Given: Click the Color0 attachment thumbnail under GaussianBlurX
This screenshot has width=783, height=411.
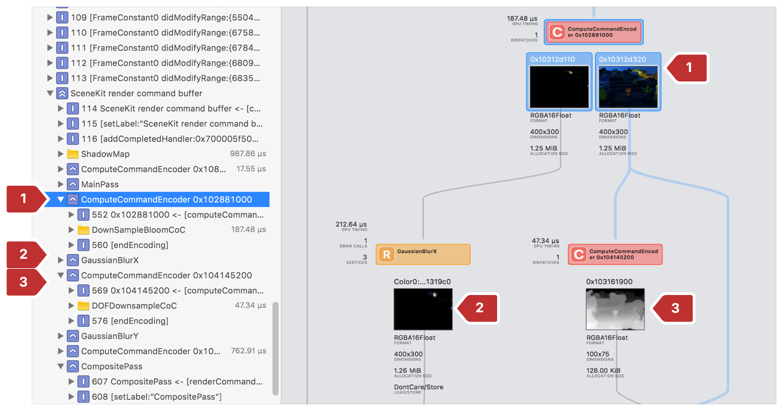Looking at the screenshot, I should click(x=423, y=309).
